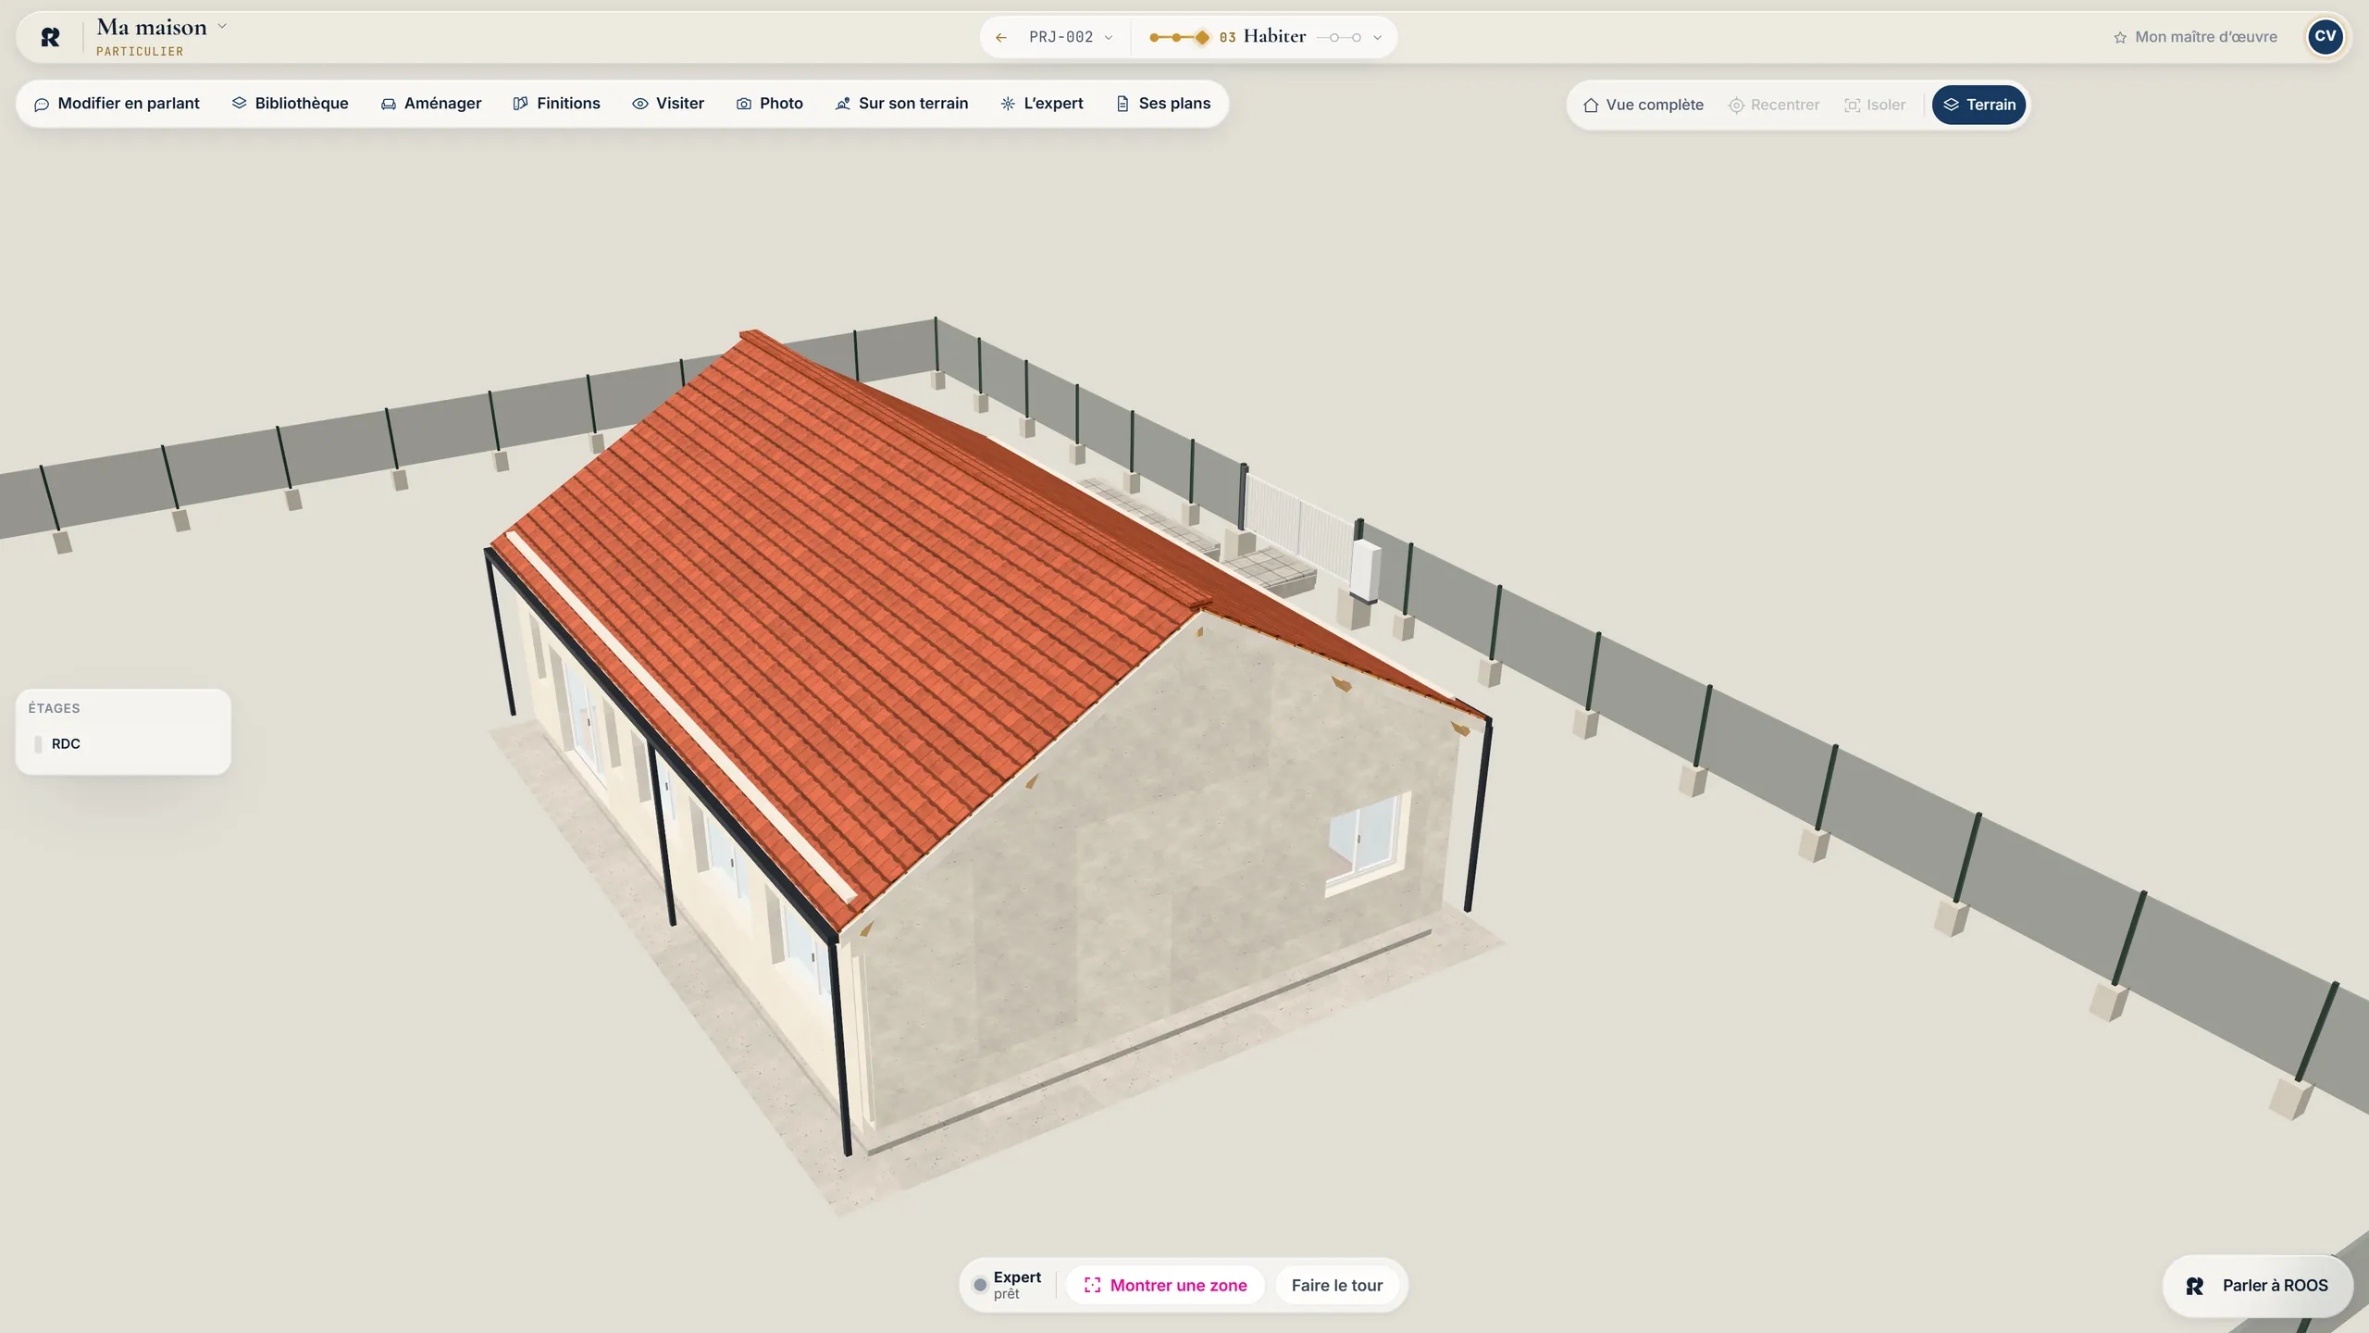Screen dimensions: 2369x1333
Task: Toggle the Terrain layer button
Action: tap(1979, 105)
